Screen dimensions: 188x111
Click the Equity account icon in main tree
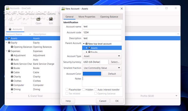pos(9,43)
